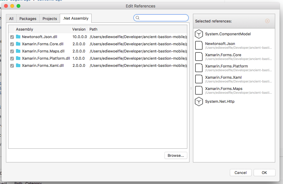
Task: Uncheck the Xamarin.Forms.Platform.dll checkbox
Action: pos(12,59)
